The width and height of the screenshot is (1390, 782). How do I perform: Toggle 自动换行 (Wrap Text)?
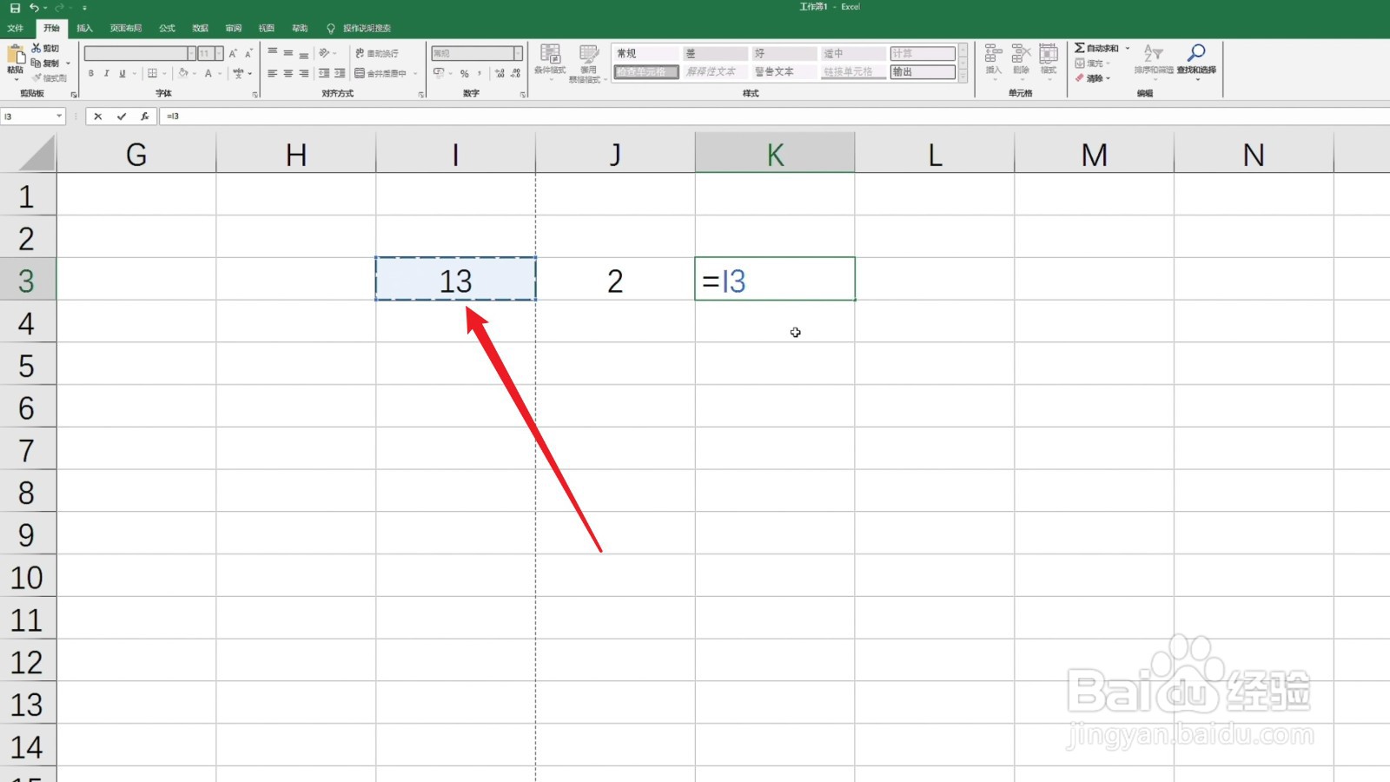(376, 53)
